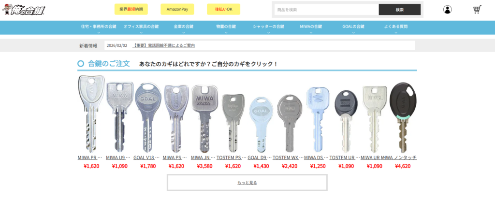
Task: Open the TOSTEM WX product link
Action: click(288, 157)
